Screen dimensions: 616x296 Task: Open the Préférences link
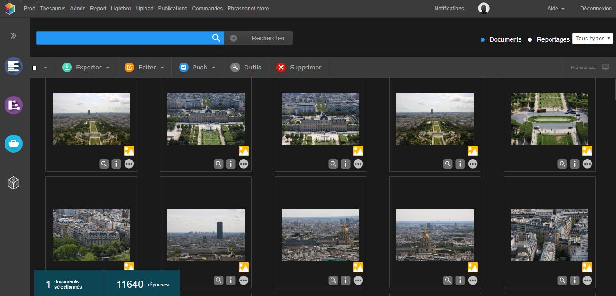click(x=583, y=68)
